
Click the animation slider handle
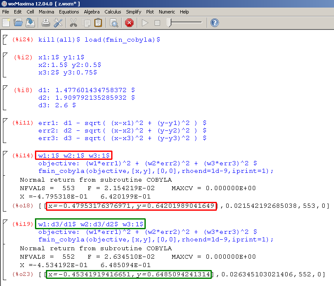coord(169,23)
